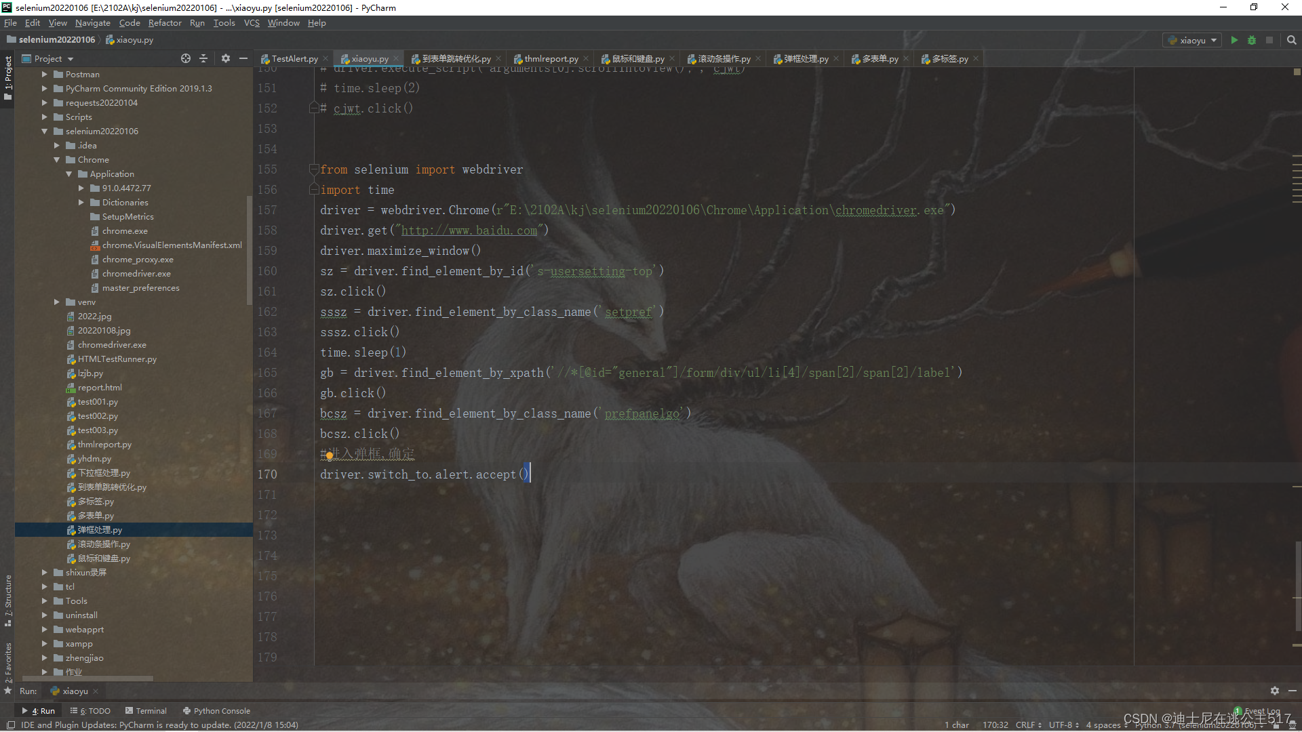Open HTMLTestRunner.py in project tree
This screenshot has height=732, width=1302.
[117, 359]
